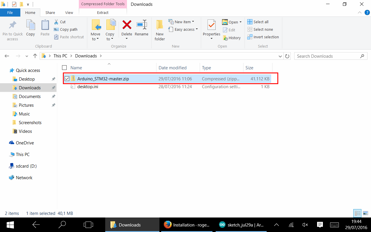371x232 pixels.
Task: Click Paste shortcut in the ribbon
Action: 69,37
